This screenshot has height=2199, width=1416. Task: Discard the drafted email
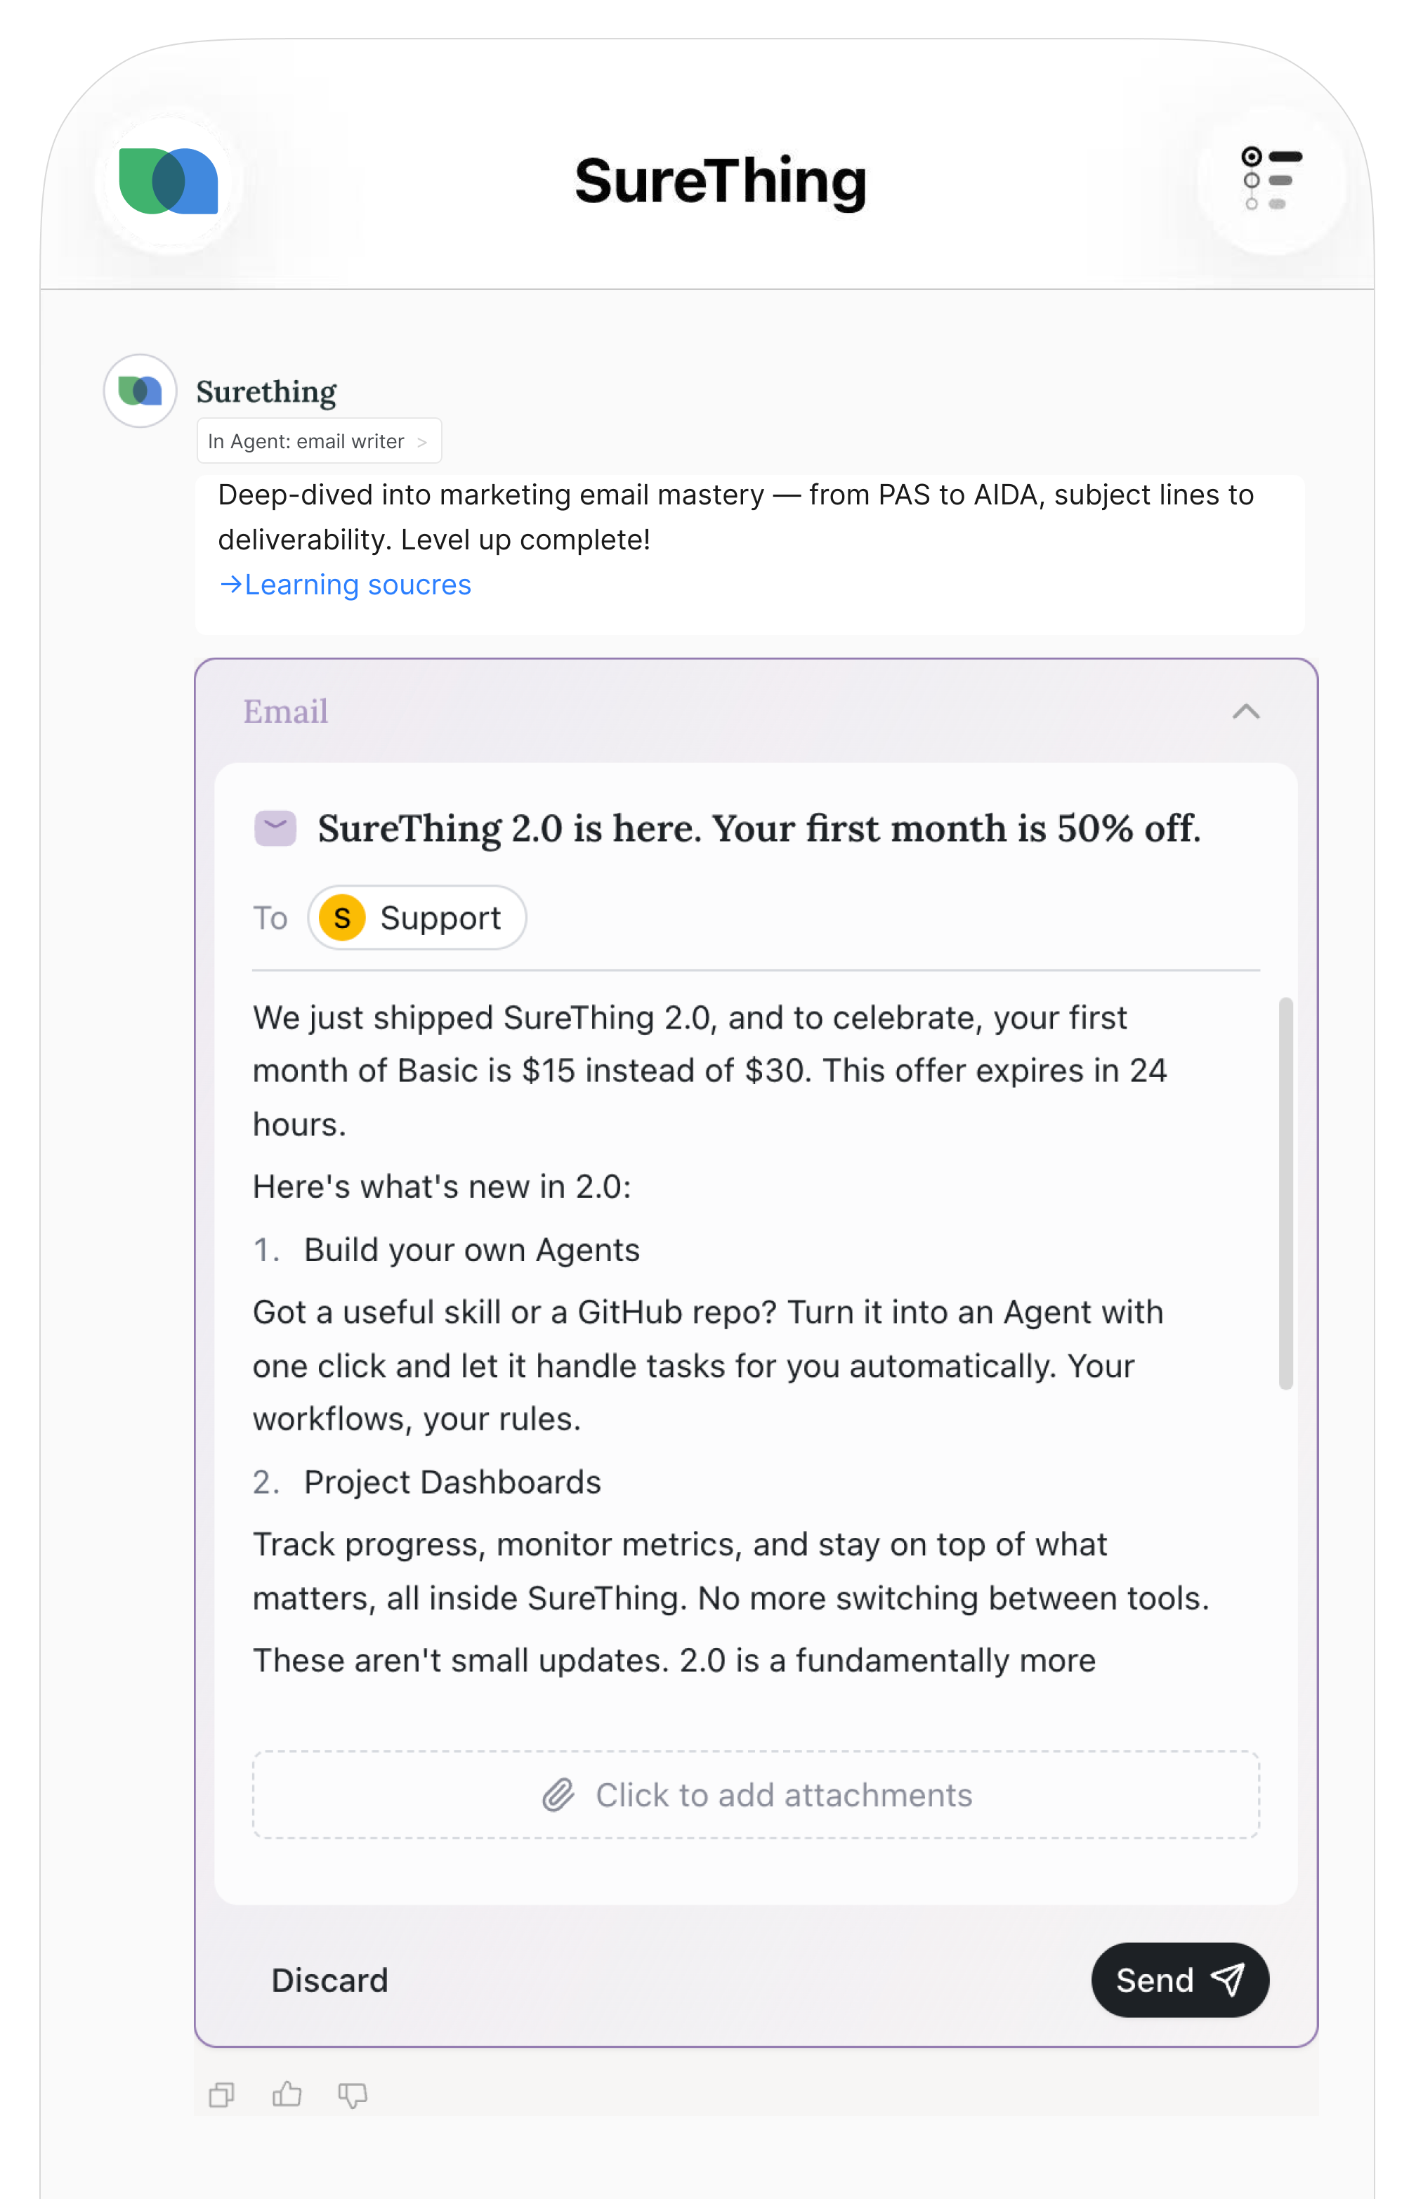(330, 1980)
